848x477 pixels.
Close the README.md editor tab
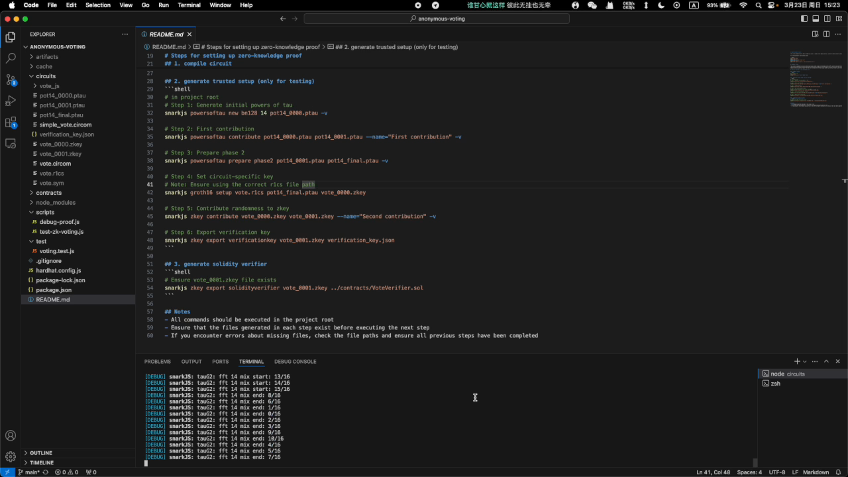[189, 34]
